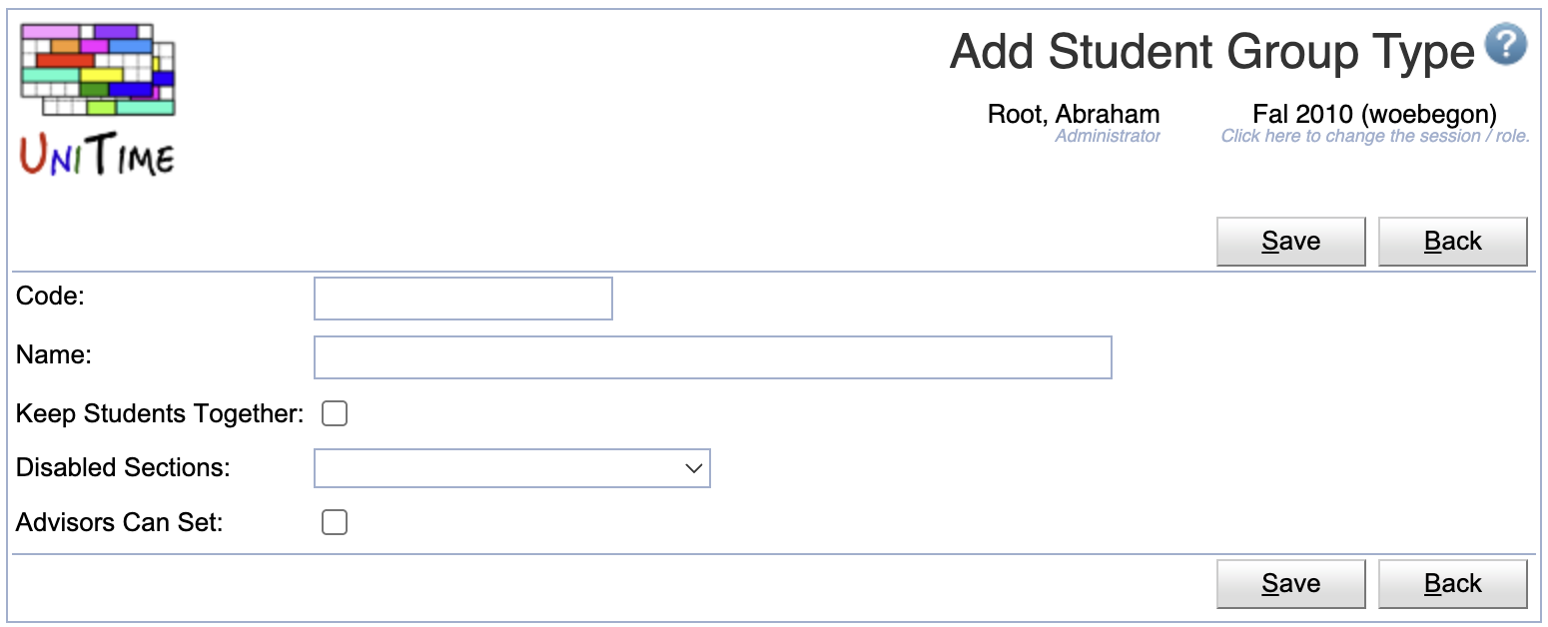The image size is (1548, 627).
Task: Check the Advisors Can Set checkbox
Action: 335,522
